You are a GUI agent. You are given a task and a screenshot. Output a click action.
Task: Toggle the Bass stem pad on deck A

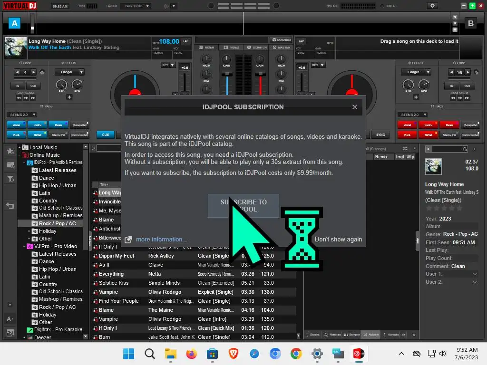58,125
